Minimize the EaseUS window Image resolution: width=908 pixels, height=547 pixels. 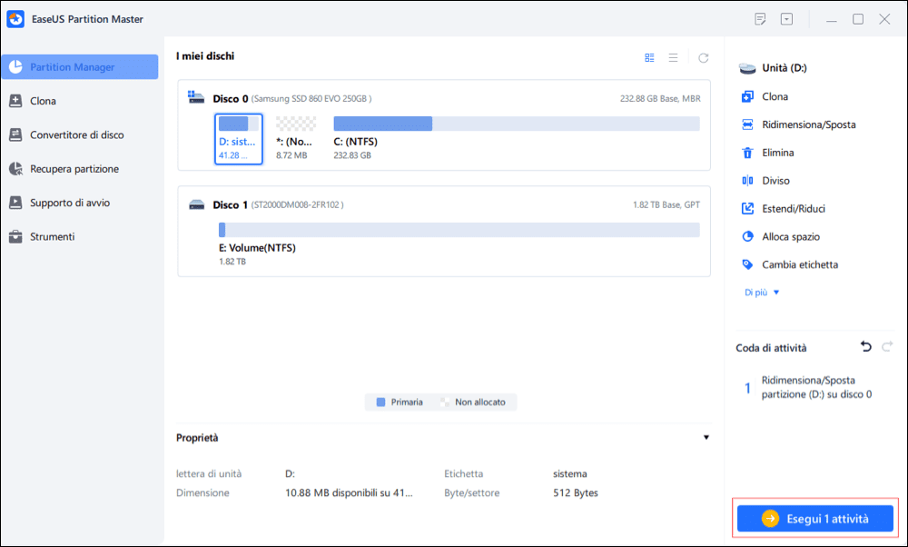832,20
